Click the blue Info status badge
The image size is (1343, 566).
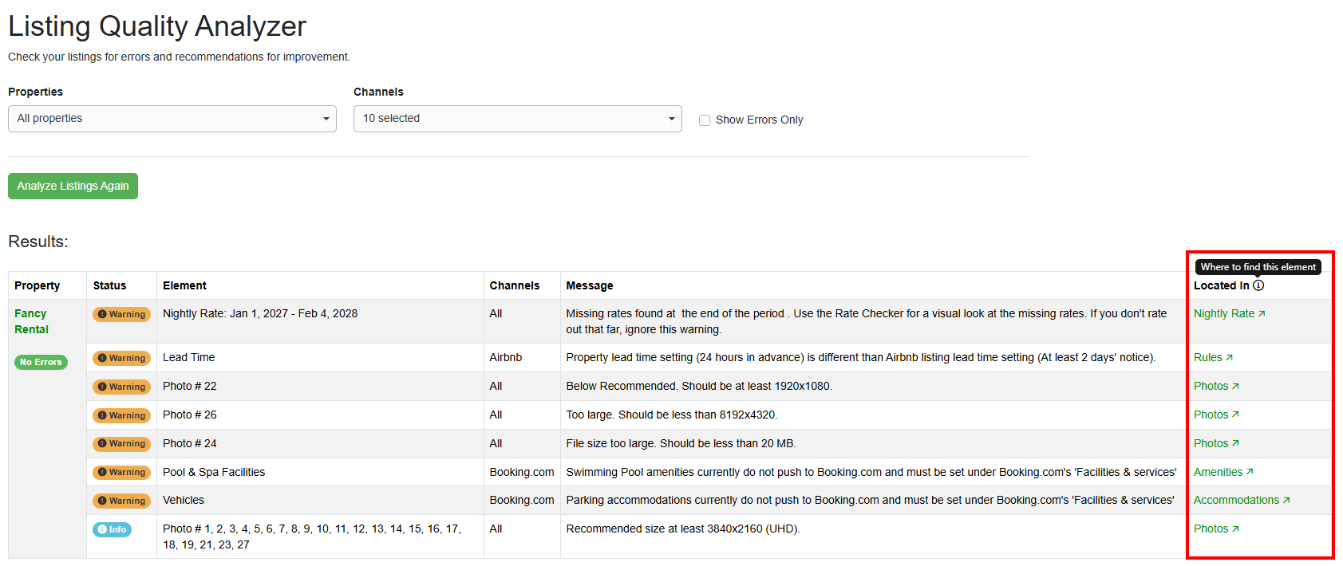tap(113, 529)
